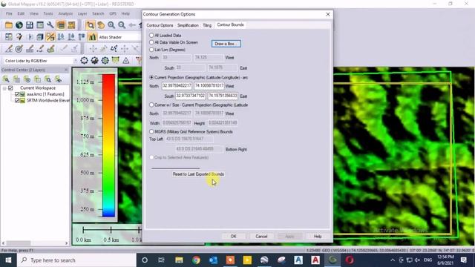Open Chrome from the Windows taskbar
The image size is (475, 267).
point(196,260)
